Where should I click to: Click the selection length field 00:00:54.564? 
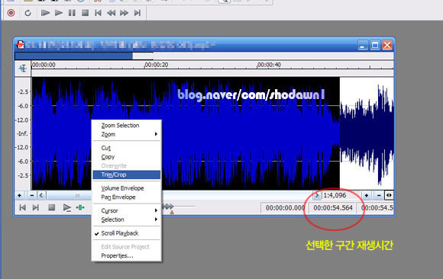coord(333,208)
